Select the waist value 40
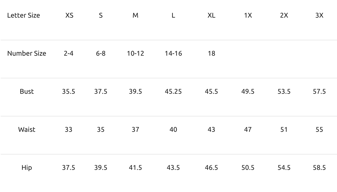 tap(173, 130)
